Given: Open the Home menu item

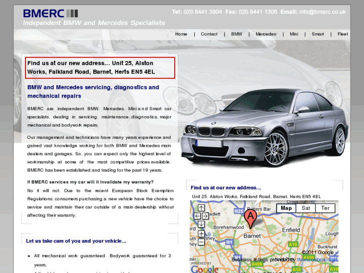Looking at the screenshot, I should pos(181,34).
